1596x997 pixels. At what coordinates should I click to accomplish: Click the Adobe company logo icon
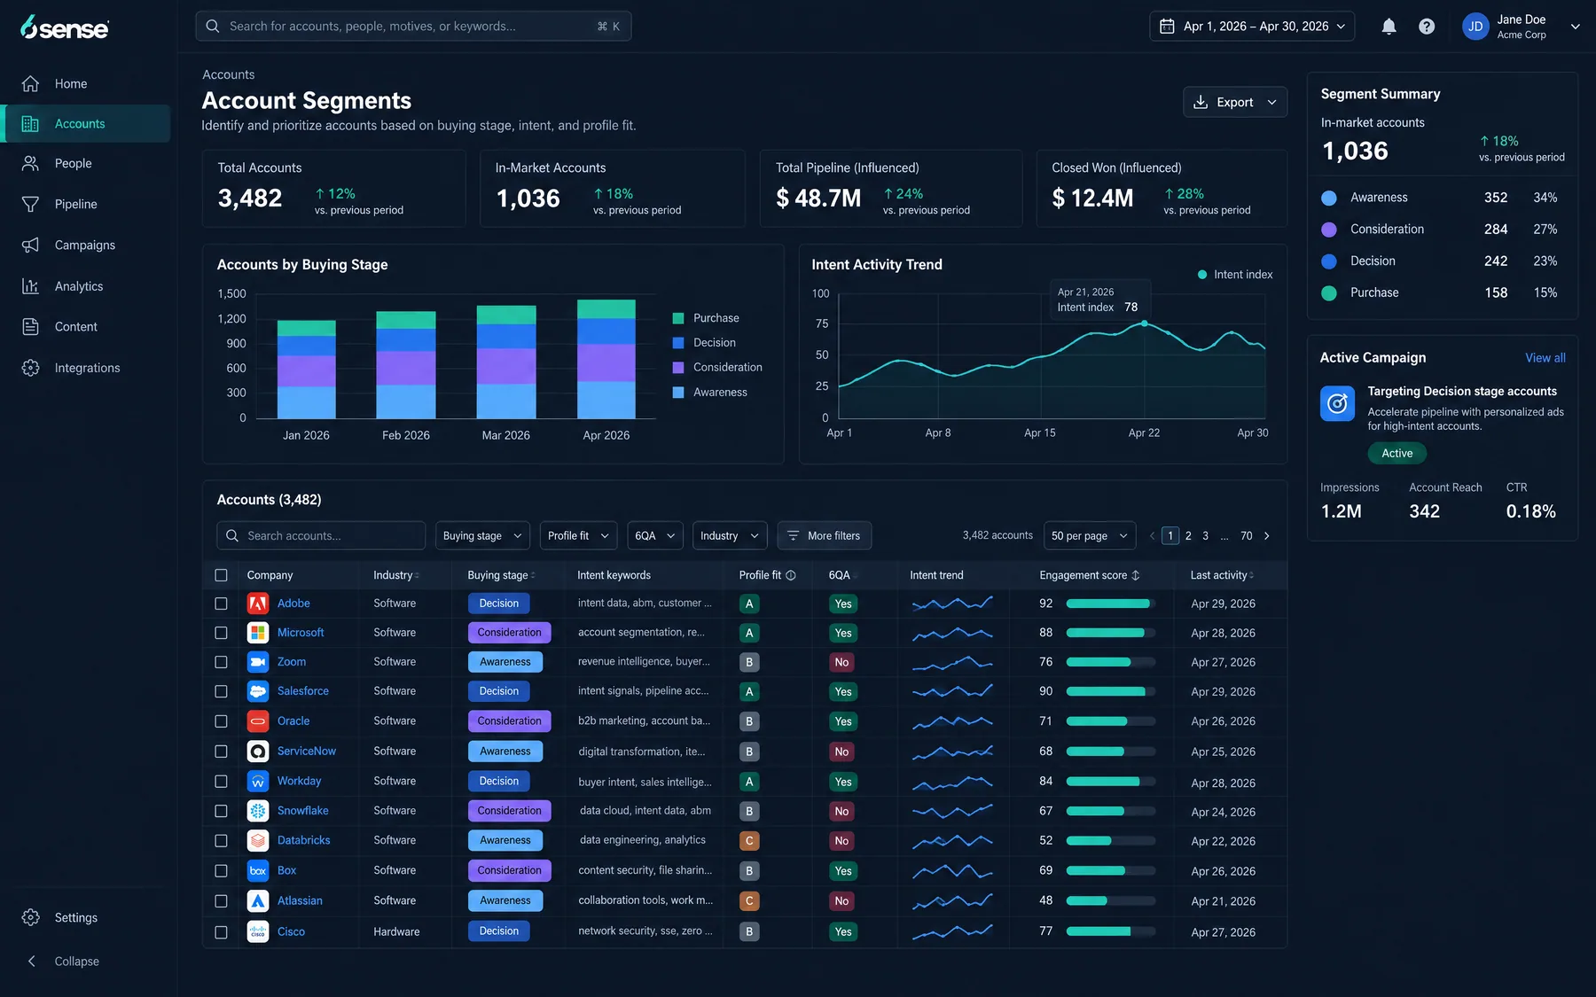258,604
